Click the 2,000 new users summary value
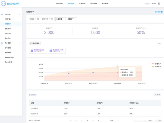Image resolution: width=164 pixels, height=123 pixels. pyautogui.click(x=49, y=32)
